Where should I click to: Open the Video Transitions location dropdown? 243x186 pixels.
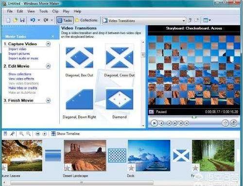tap(184, 20)
